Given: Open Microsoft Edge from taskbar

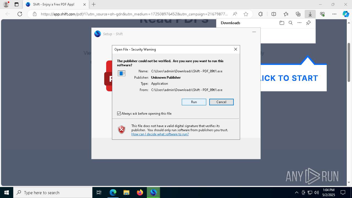Looking at the screenshot, I should (113, 193).
